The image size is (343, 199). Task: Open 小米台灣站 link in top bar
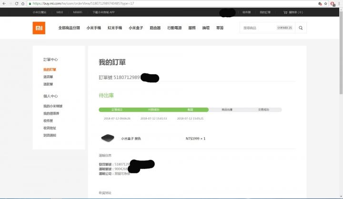click(40, 12)
